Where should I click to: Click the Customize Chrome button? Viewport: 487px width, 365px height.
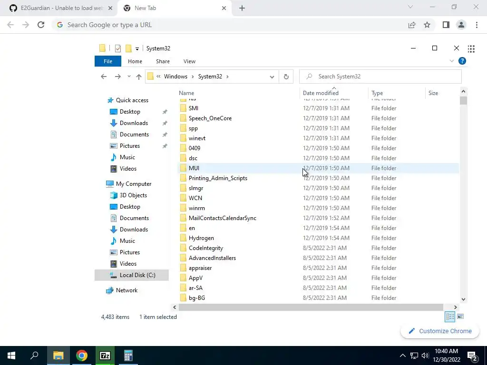coord(440,331)
